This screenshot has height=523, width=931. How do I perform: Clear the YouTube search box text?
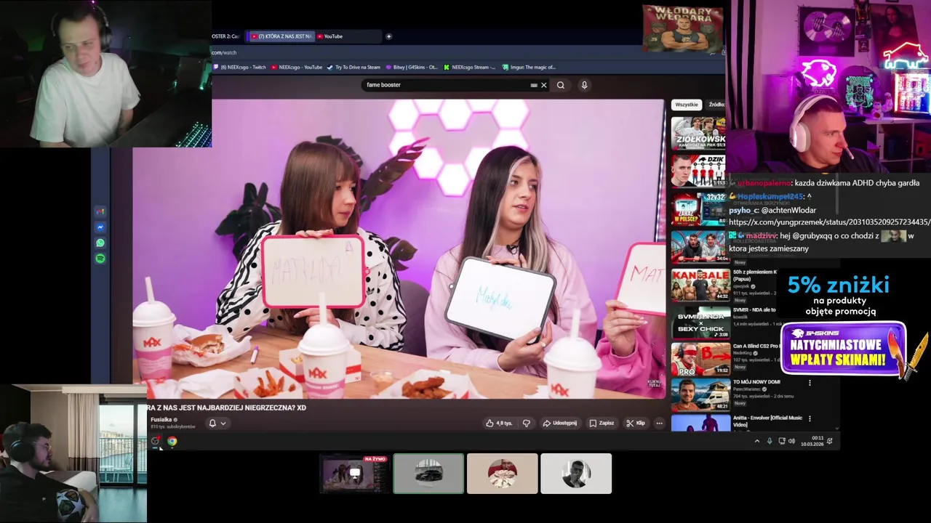point(543,85)
